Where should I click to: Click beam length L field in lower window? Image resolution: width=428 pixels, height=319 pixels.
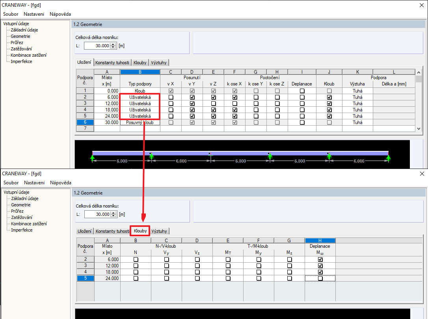[x=97, y=214]
